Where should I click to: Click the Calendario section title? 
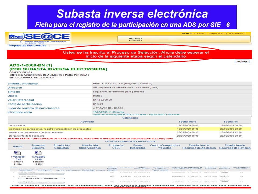tap(130, 118)
